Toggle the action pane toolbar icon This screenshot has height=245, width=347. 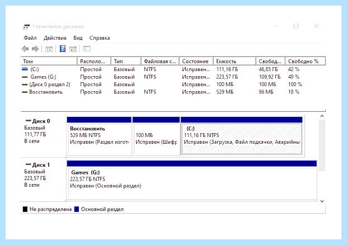coord(73,49)
